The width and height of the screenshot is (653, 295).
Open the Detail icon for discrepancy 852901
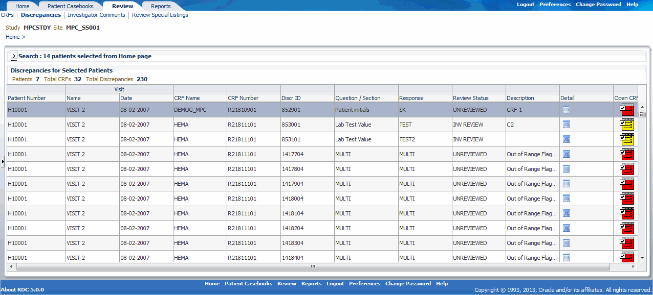pos(566,109)
